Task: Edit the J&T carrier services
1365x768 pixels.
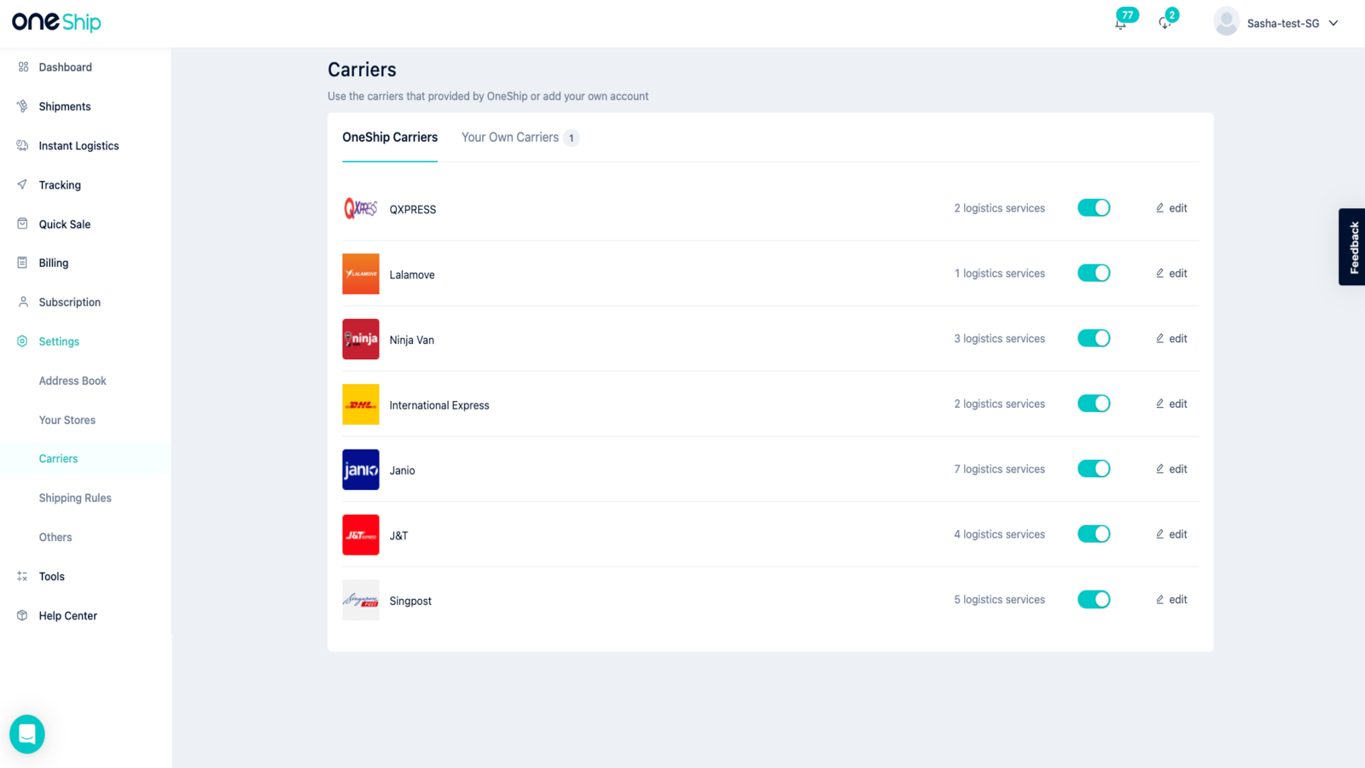Action: [1171, 535]
